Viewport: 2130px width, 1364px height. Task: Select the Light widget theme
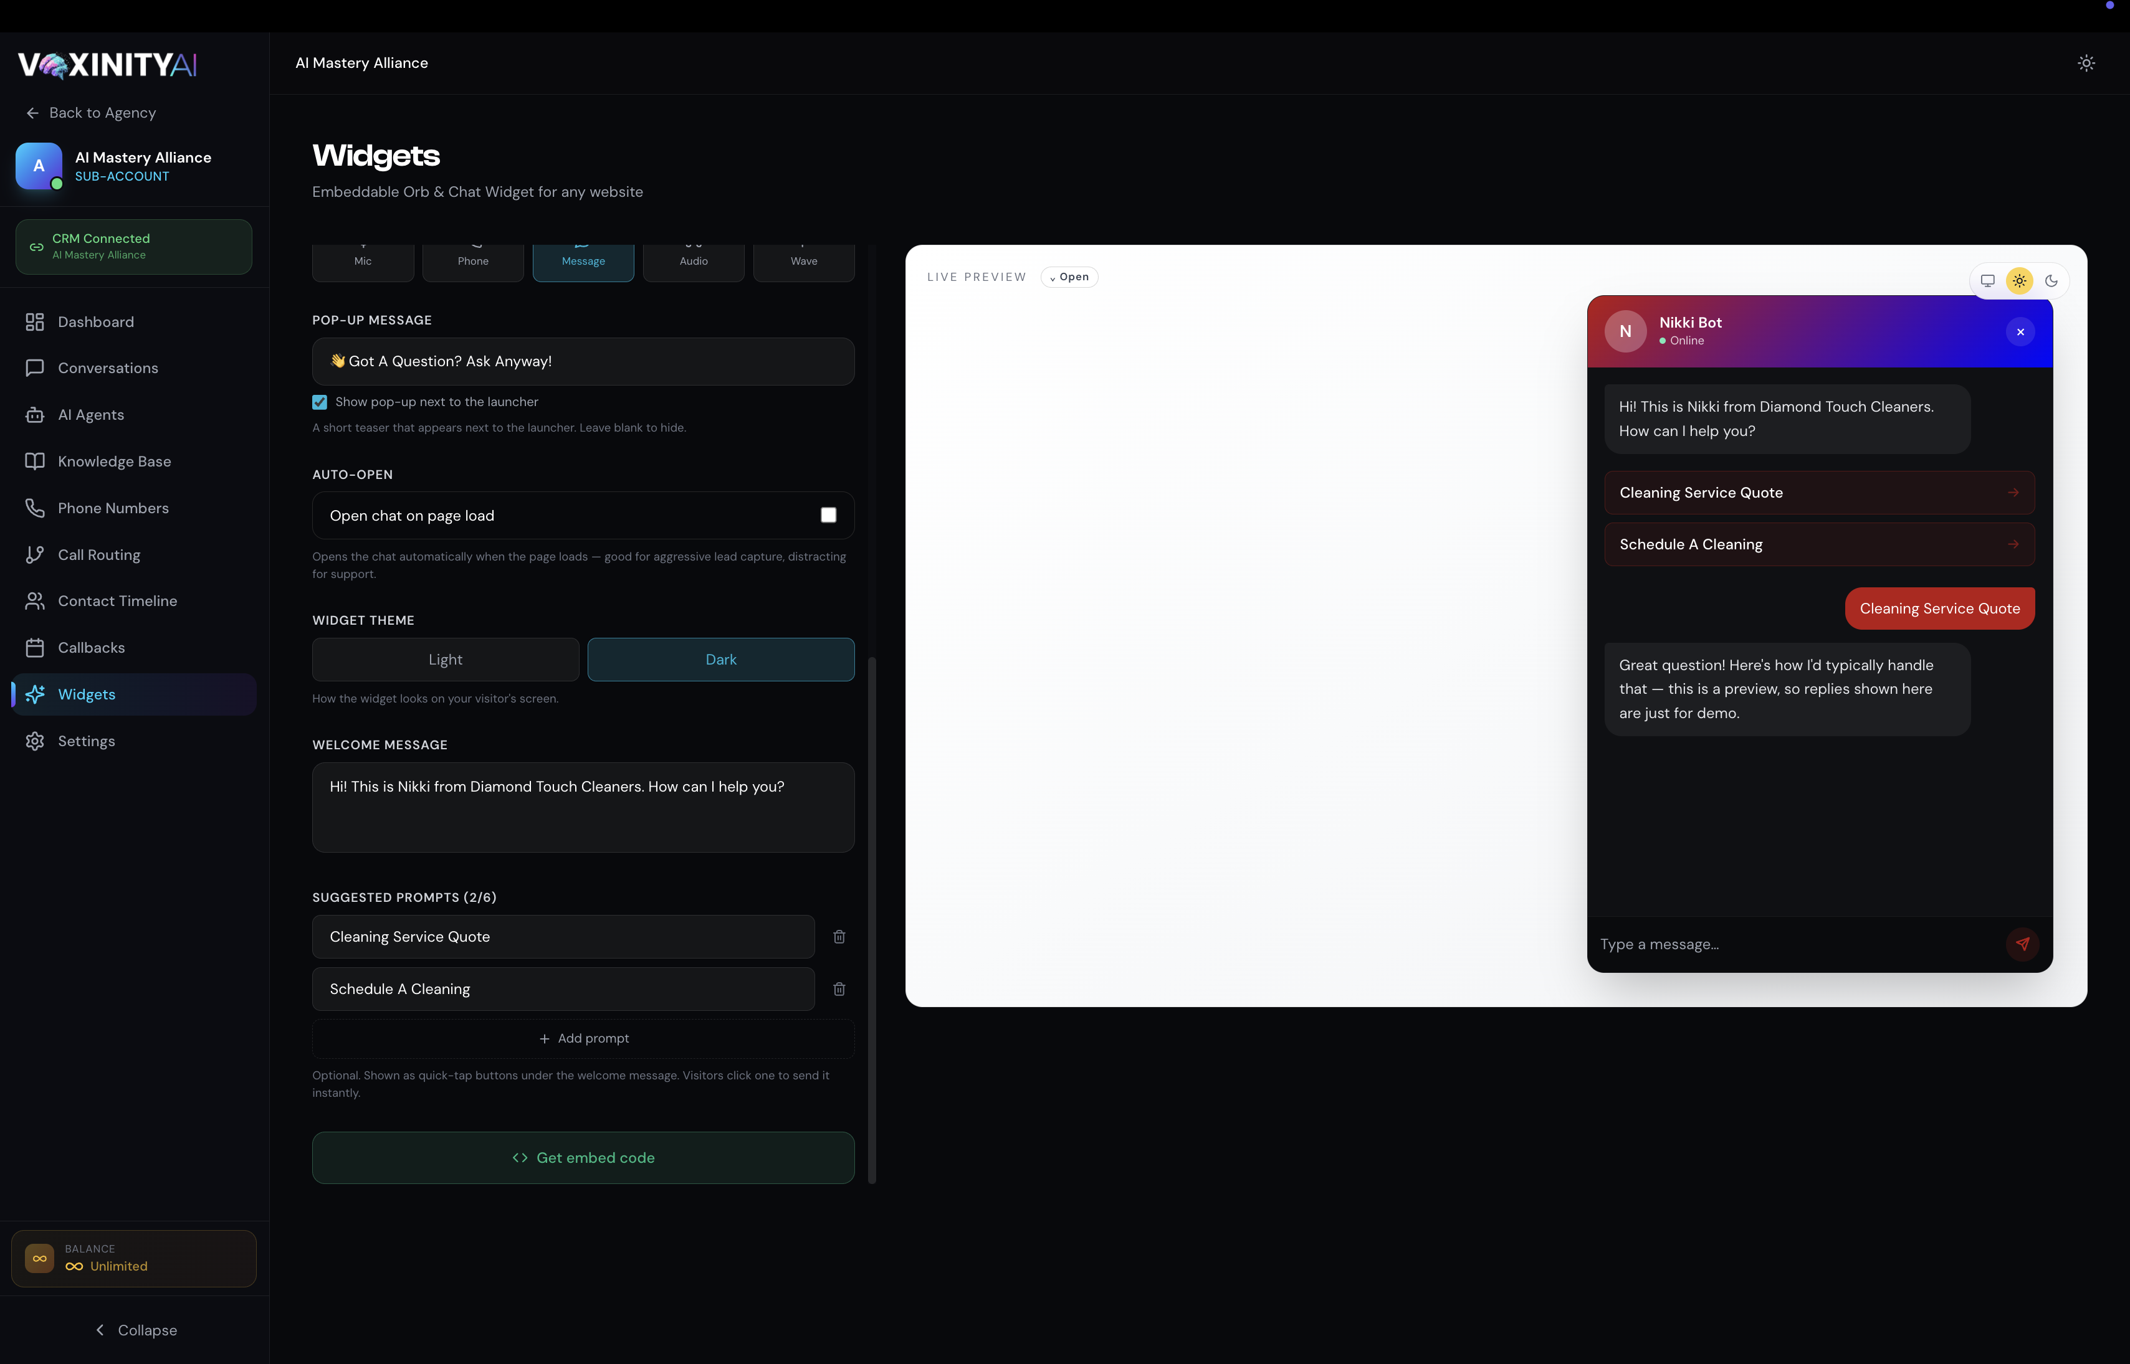[446, 660]
